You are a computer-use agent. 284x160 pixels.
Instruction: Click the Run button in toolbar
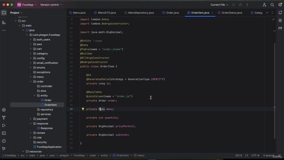pyautogui.click(x=234, y=5)
